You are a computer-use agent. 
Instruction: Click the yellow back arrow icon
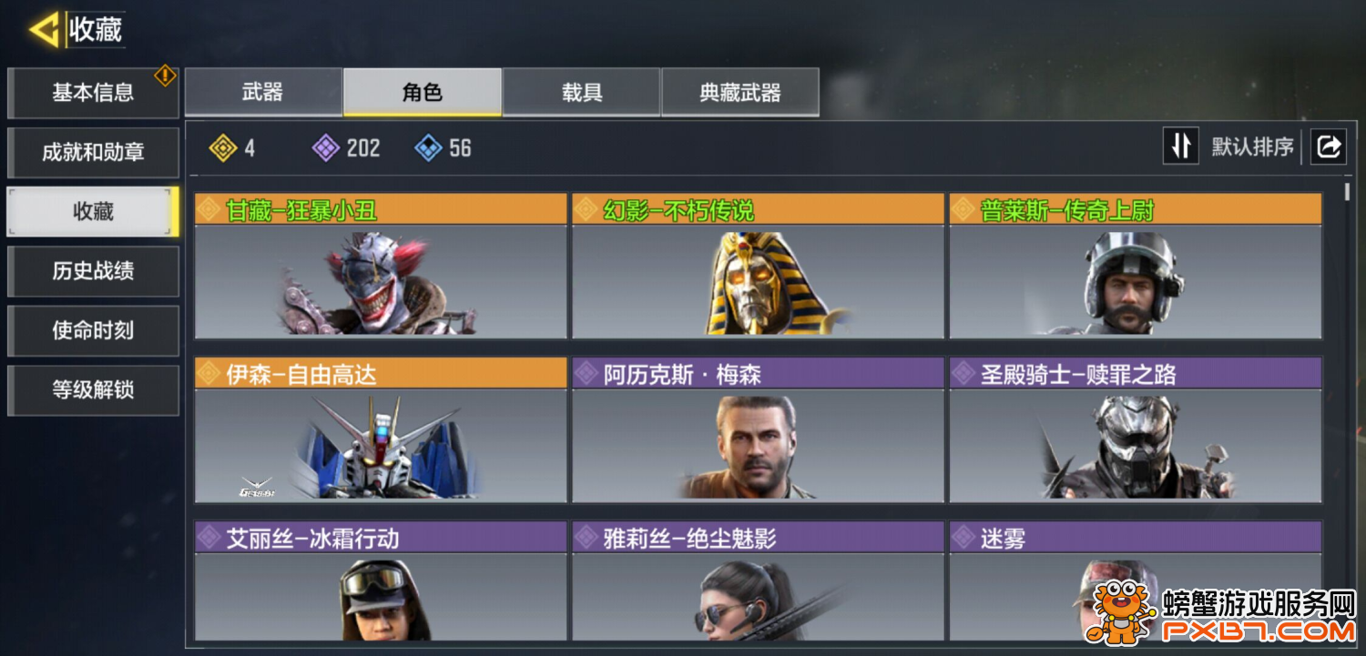click(x=43, y=30)
